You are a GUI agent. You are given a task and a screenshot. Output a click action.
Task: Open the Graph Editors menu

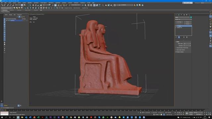pos(43,3)
